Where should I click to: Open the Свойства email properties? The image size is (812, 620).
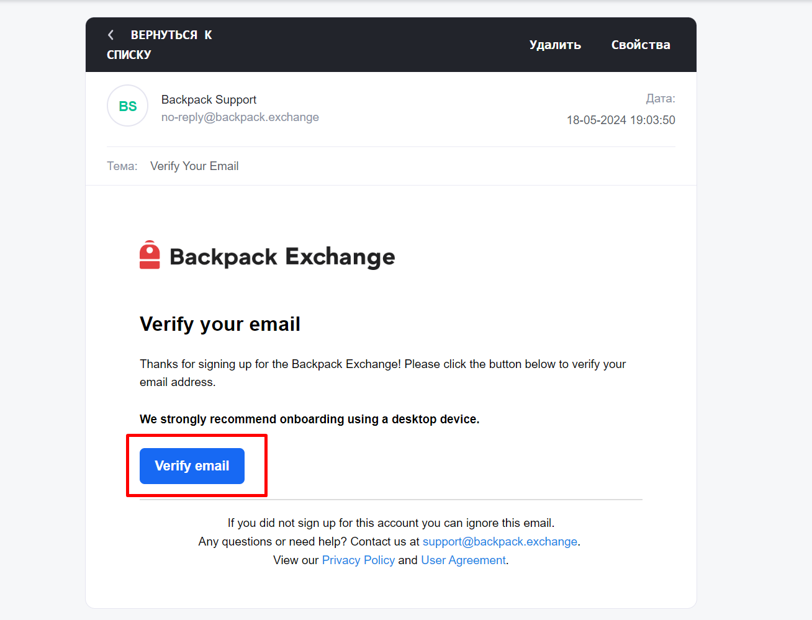click(x=640, y=45)
